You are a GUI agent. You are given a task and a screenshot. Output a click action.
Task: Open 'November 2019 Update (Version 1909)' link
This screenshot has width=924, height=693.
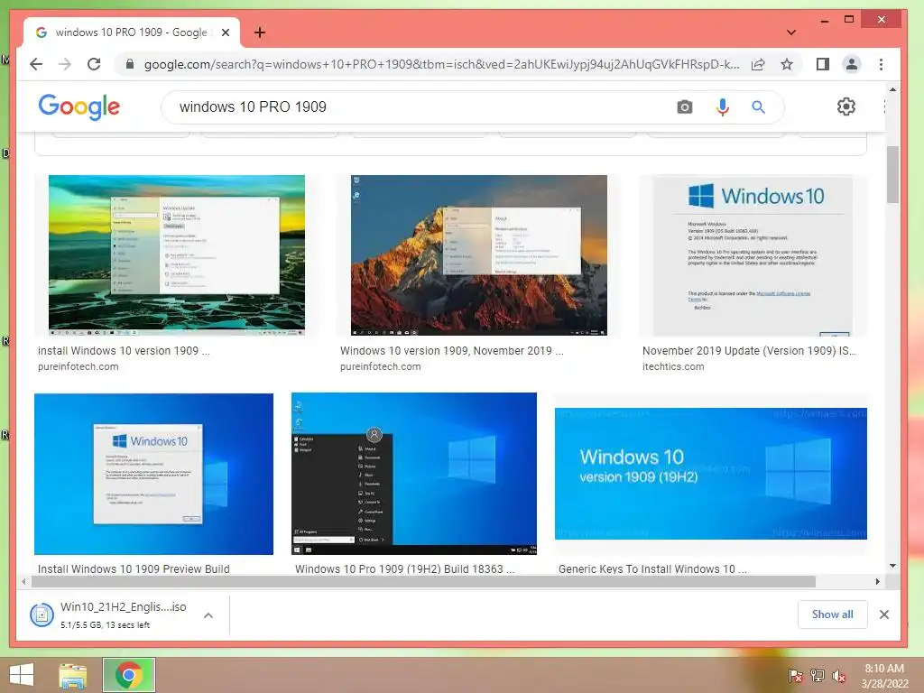749,351
